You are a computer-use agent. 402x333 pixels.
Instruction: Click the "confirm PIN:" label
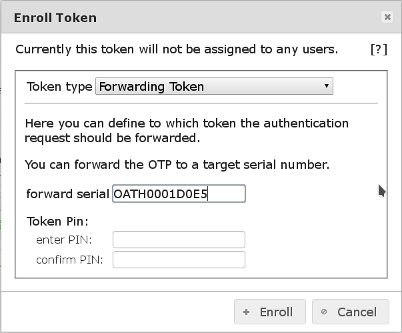point(69,260)
